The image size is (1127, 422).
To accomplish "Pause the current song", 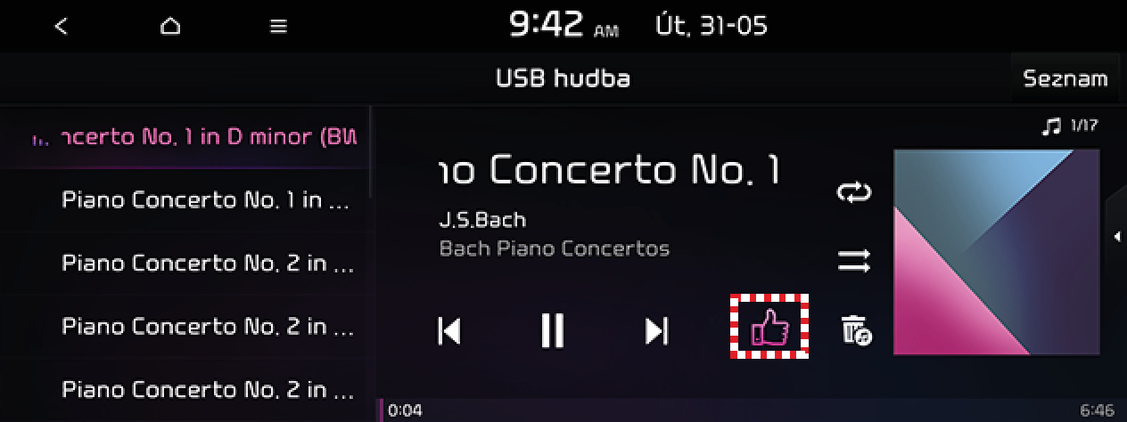I will click(x=553, y=331).
